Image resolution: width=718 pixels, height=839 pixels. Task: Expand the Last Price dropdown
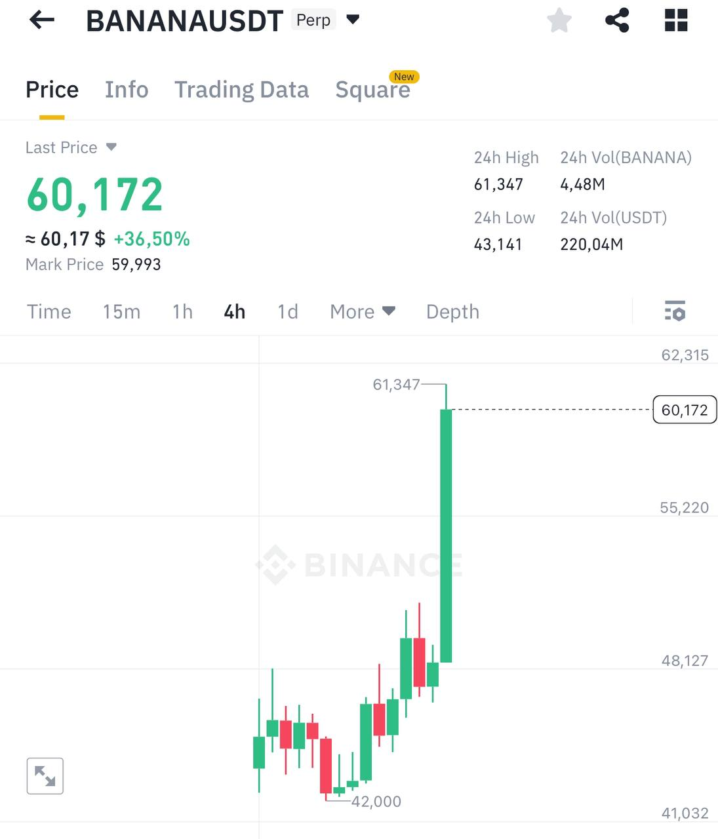coord(111,147)
